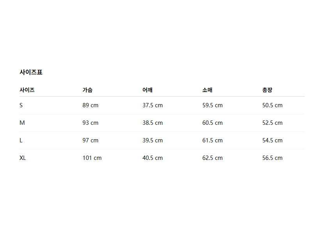Select the 총장 column header
Screen dimensions: 312x234
coord(267,90)
